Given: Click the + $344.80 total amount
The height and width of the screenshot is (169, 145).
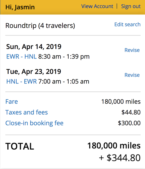Looking at the screenshot, I should [x=120, y=158].
